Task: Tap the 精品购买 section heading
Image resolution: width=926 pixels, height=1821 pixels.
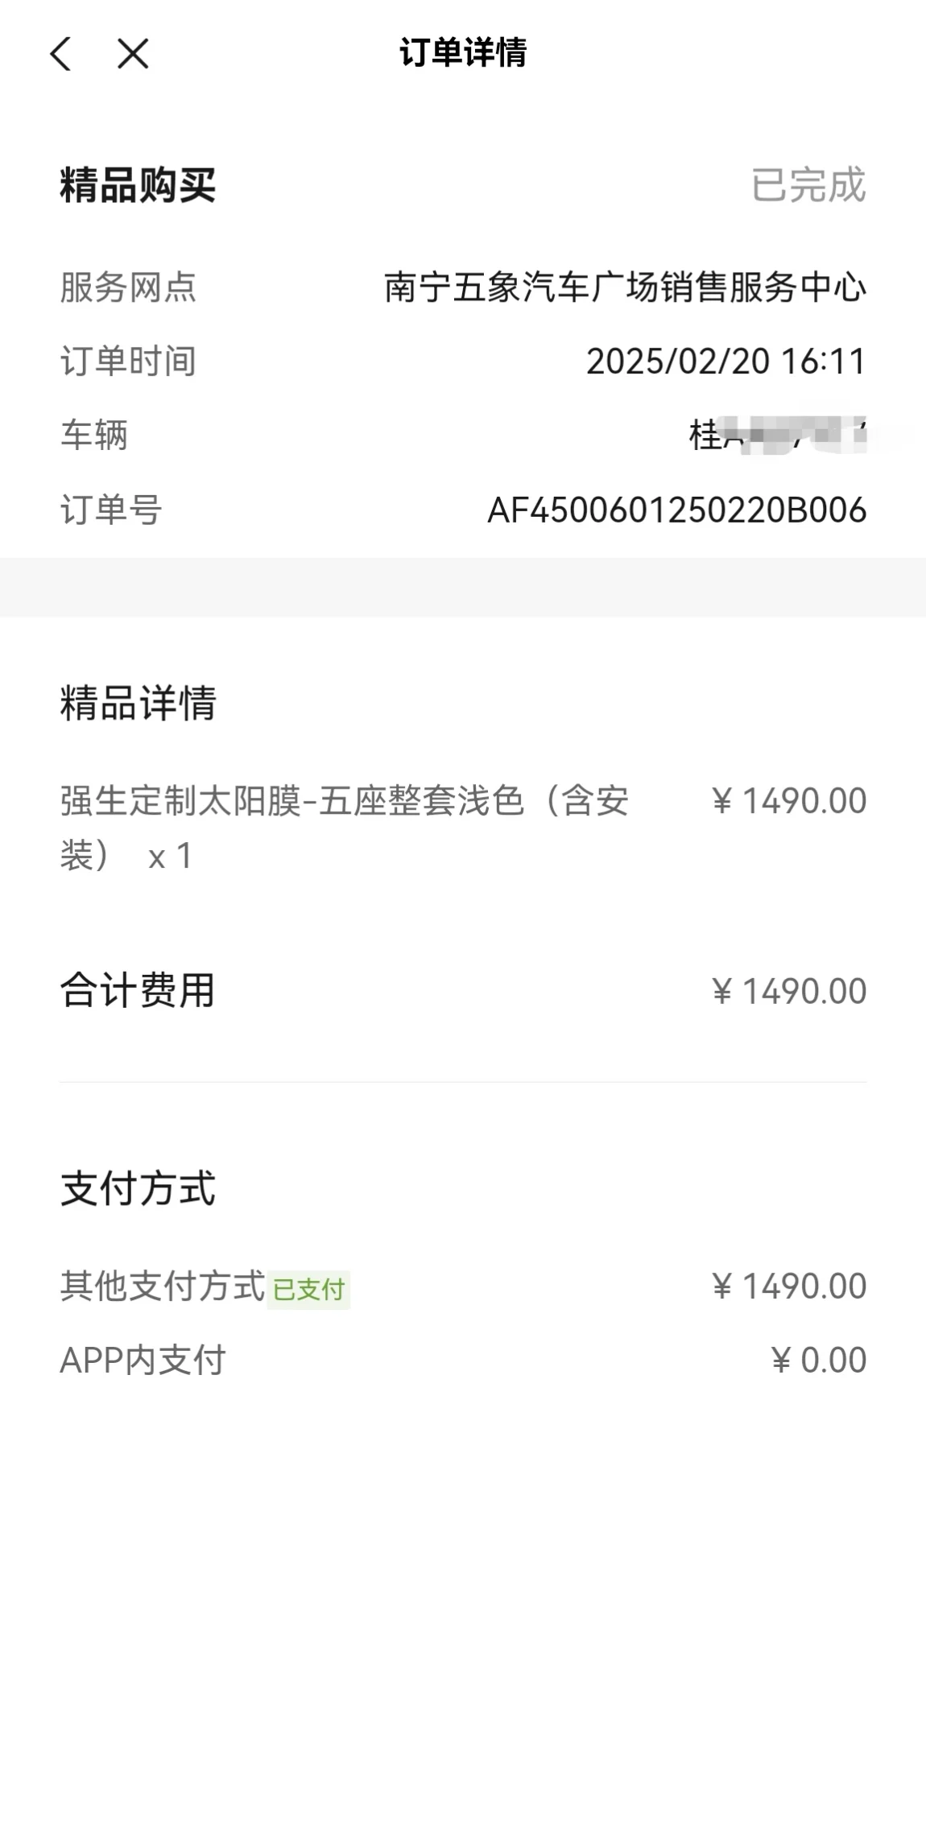Action: pos(138,185)
